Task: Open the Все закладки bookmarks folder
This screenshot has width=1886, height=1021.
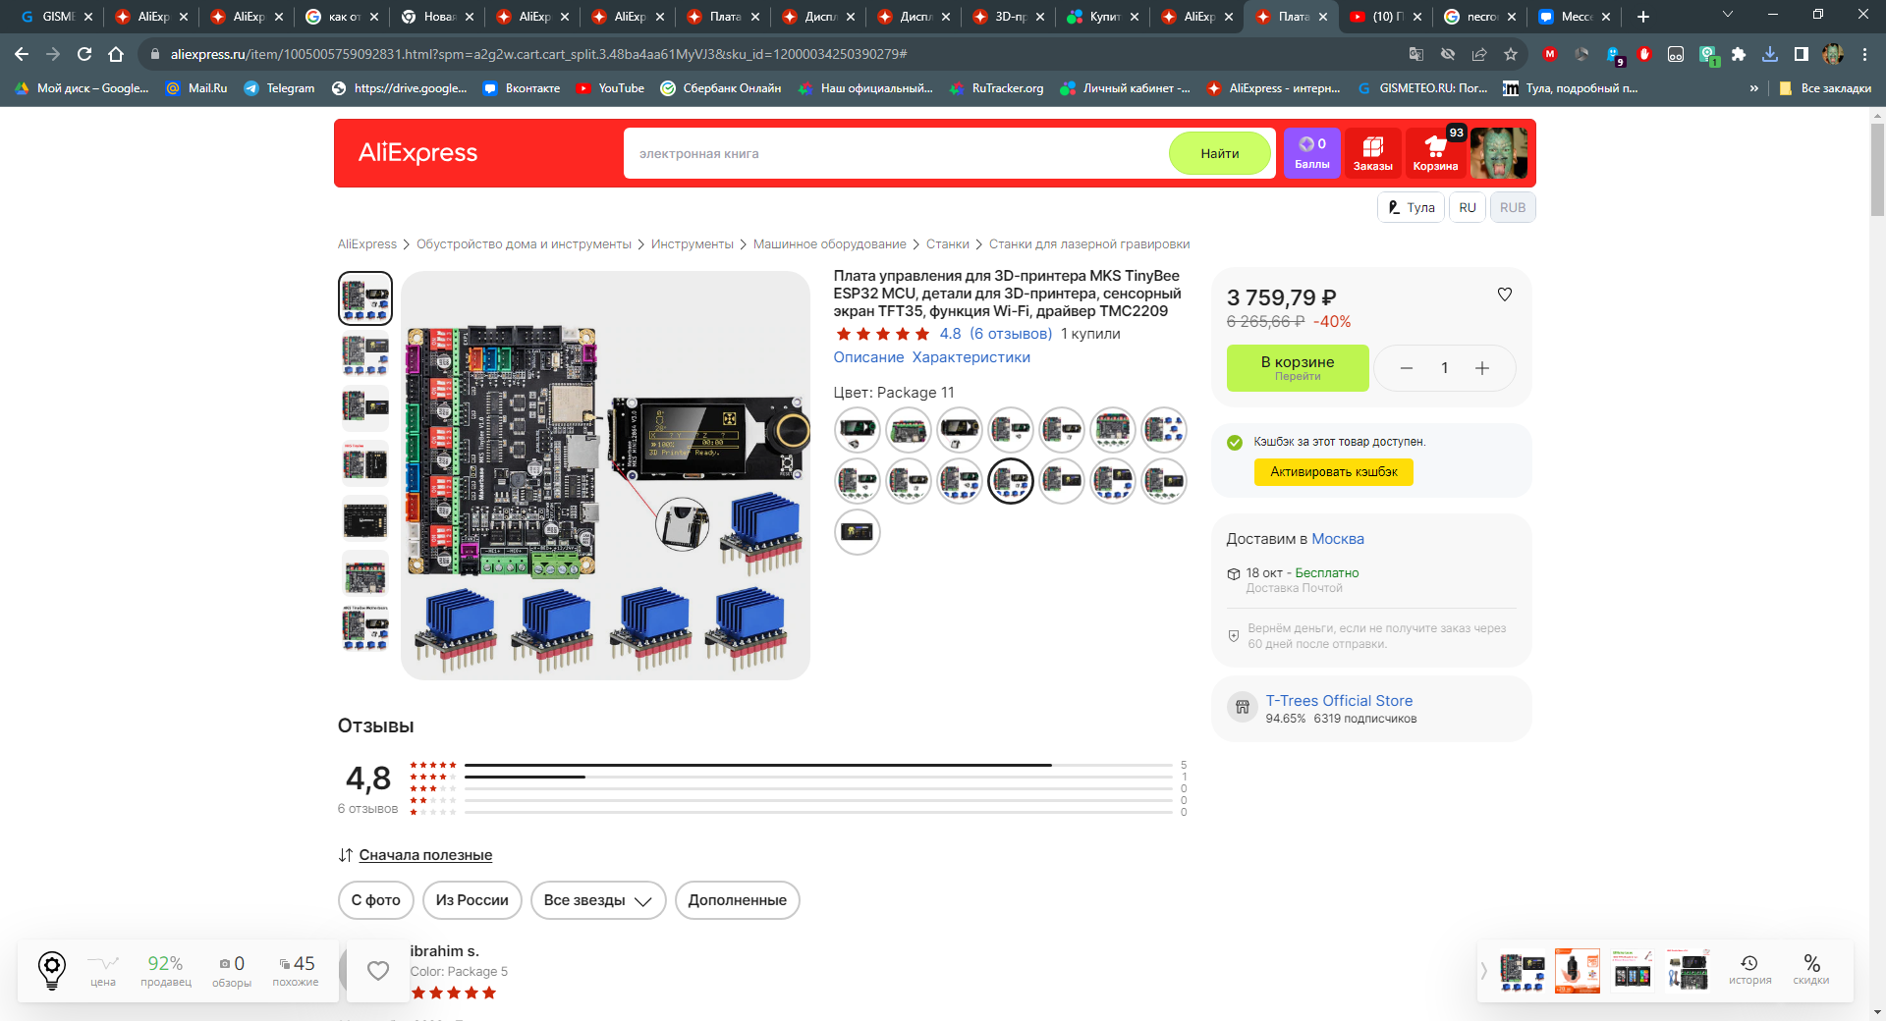Action: tap(1825, 88)
